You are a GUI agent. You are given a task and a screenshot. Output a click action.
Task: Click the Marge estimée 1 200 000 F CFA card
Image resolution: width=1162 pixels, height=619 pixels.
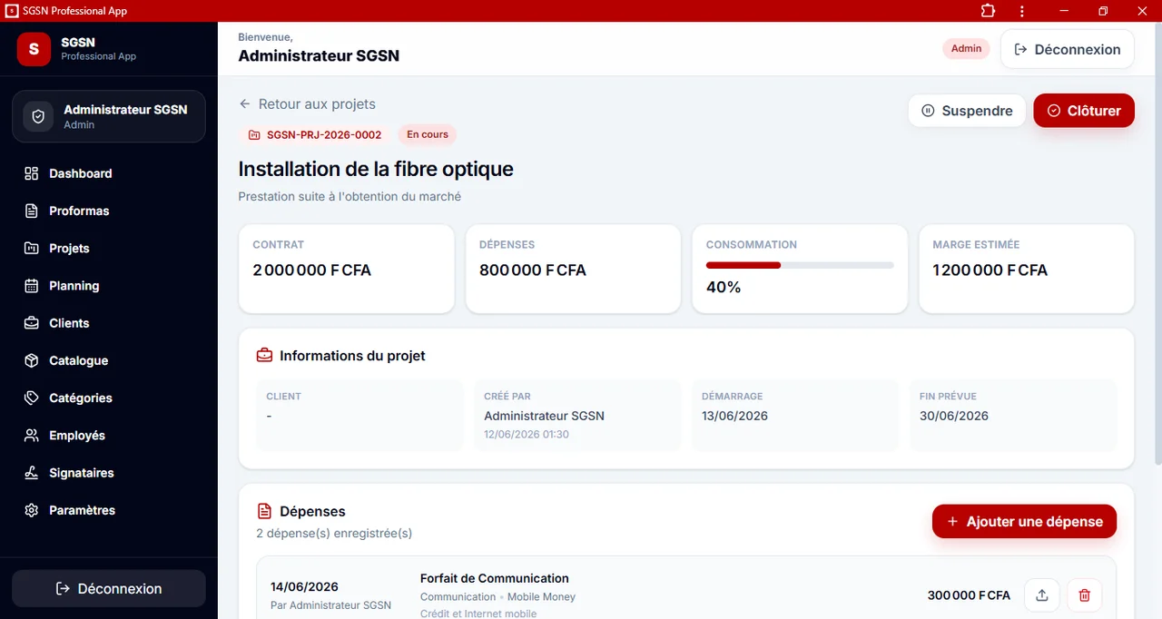tap(1027, 269)
